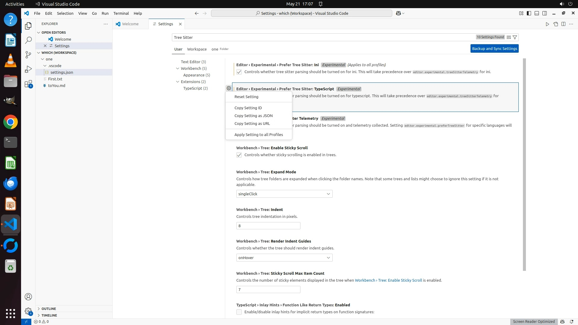Viewport: 578px width, 325px height.
Task: Open Run and Debug view
Action: [28, 69]
